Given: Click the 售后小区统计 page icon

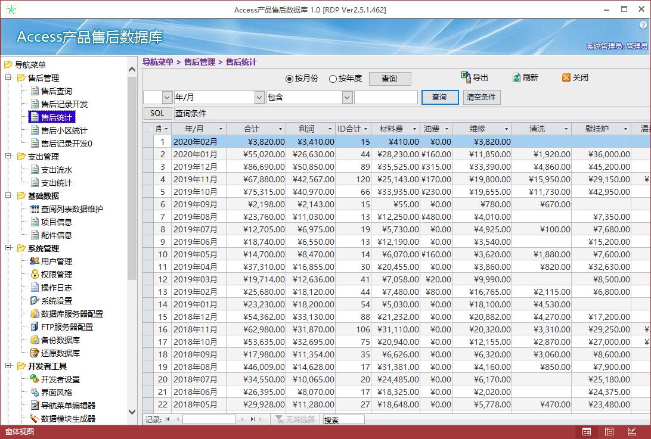Looking at the screenshot, I should tap(35, 130).
